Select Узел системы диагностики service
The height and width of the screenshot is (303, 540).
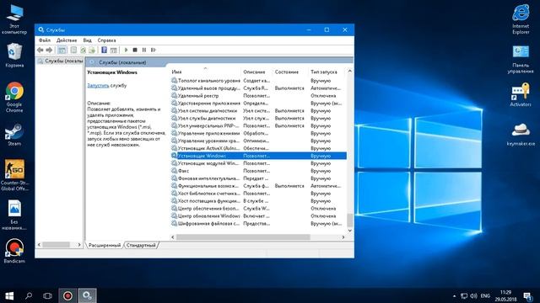(258, 110)
